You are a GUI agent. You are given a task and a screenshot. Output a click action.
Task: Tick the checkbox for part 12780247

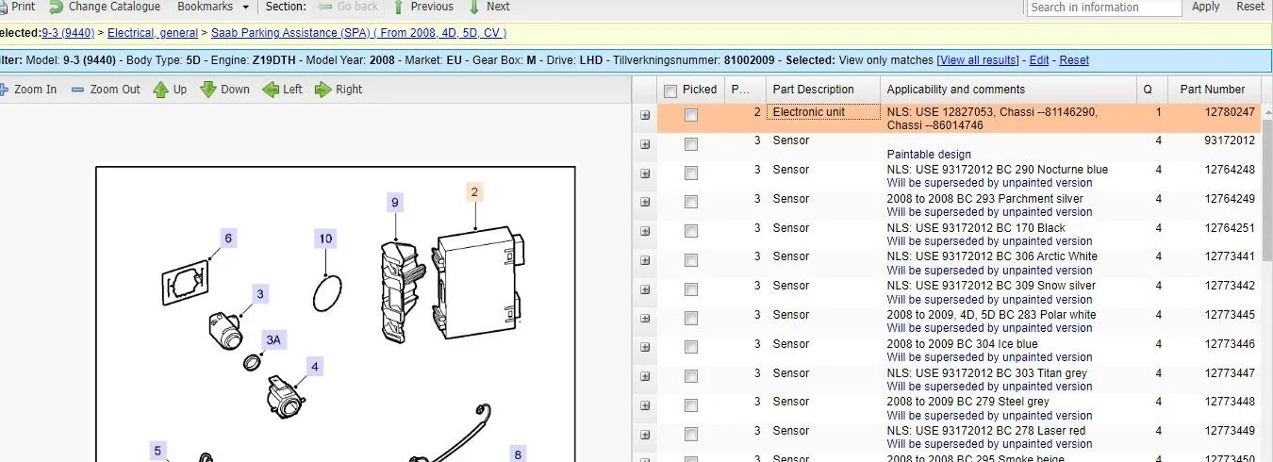691,115
